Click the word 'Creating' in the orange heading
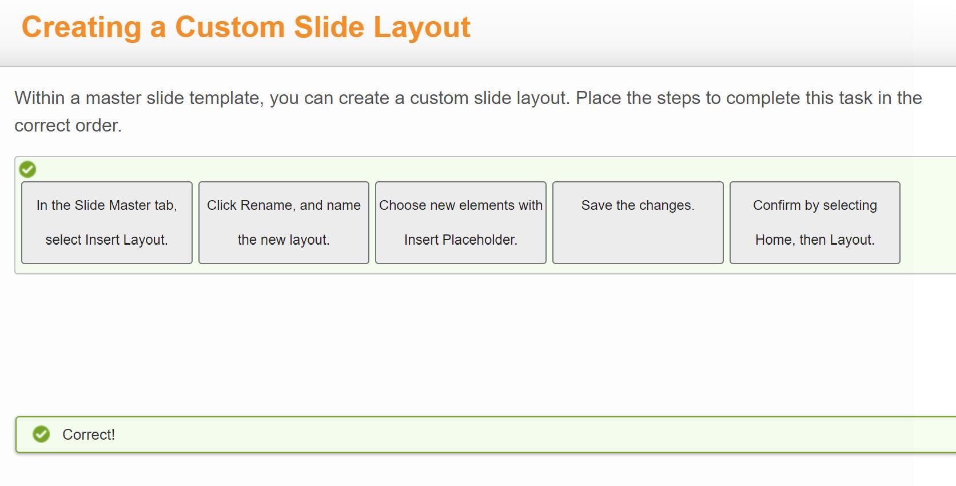Screen dimensions: 956x486 82,27
